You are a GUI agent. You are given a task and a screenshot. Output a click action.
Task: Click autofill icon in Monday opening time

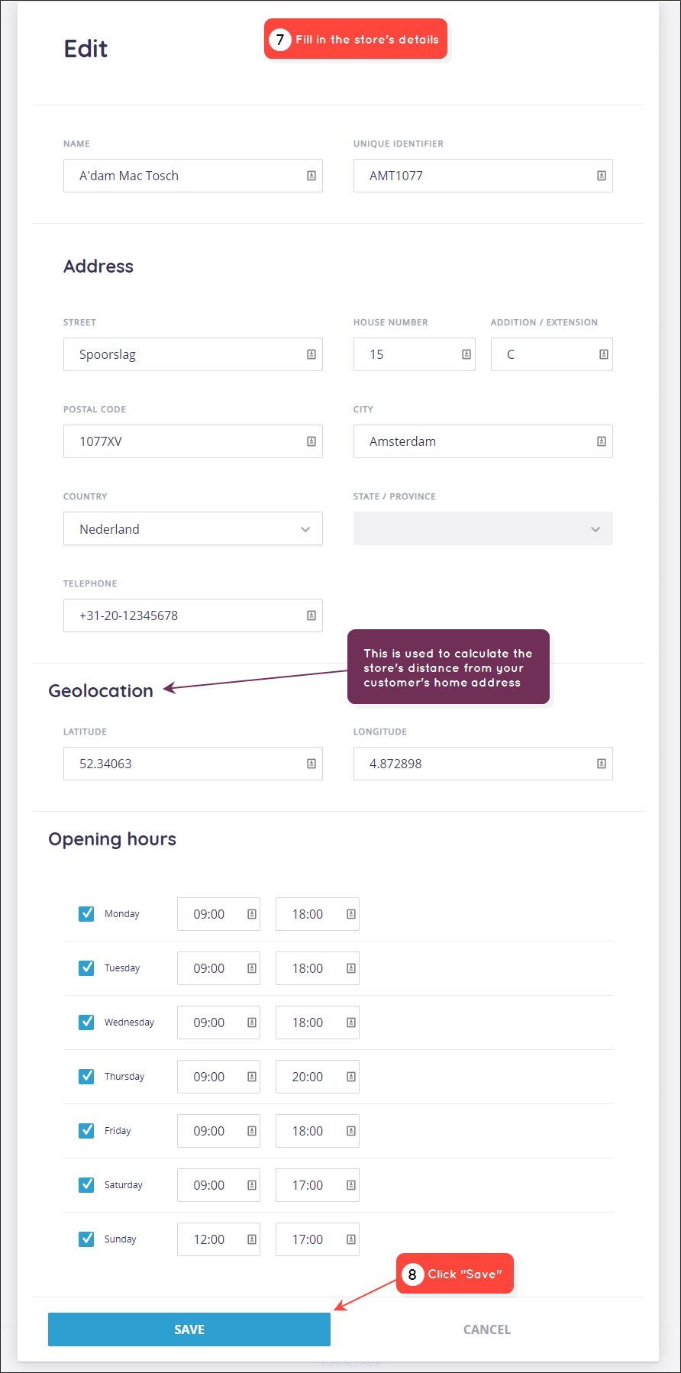252,914
